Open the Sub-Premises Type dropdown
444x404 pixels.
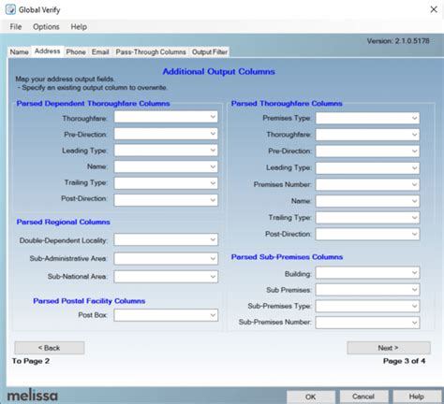367,306
